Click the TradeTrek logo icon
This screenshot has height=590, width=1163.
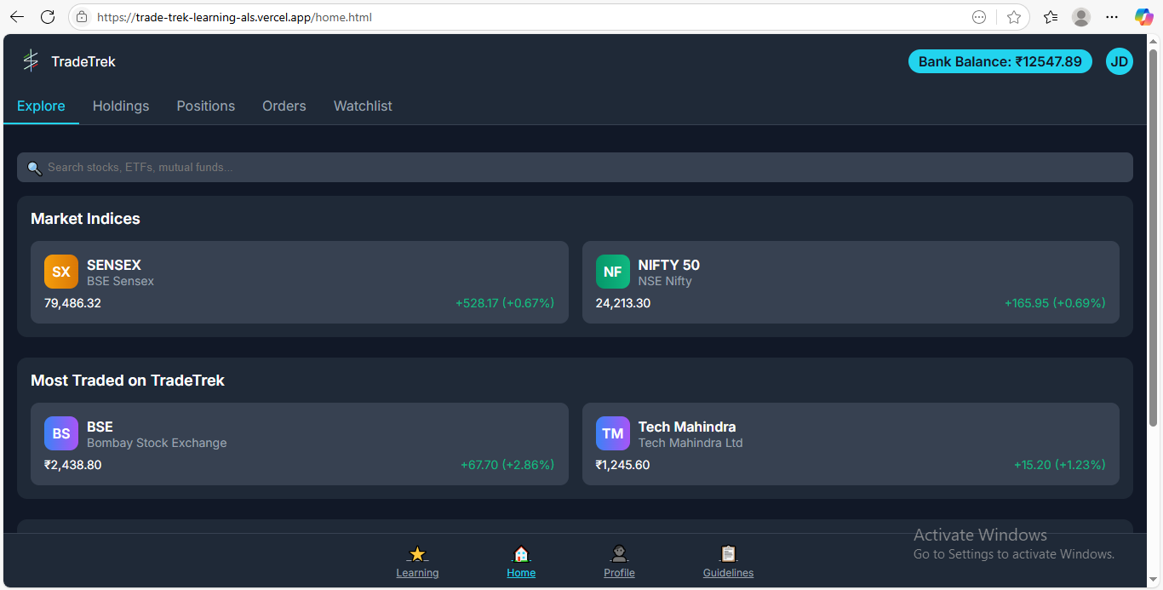(x=31, y=61)
